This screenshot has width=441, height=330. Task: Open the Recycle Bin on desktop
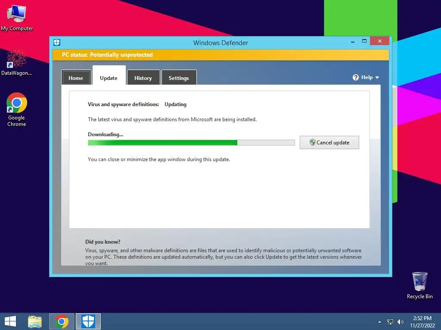click(419, 285)
